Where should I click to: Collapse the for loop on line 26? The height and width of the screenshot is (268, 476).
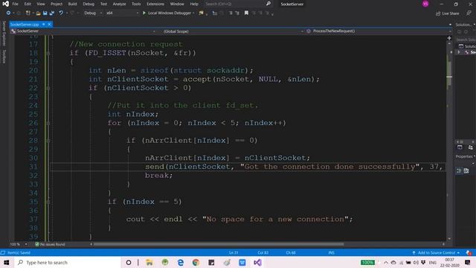pos(48,123)
